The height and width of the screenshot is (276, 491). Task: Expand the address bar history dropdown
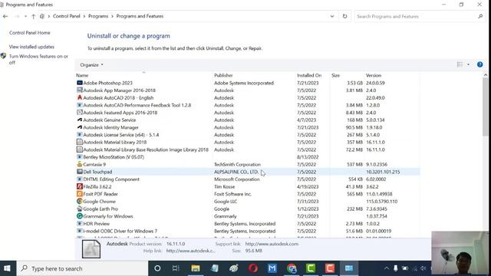(332, 16)
